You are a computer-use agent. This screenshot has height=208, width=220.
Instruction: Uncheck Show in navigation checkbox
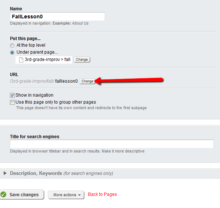click(x=12, y=96)
